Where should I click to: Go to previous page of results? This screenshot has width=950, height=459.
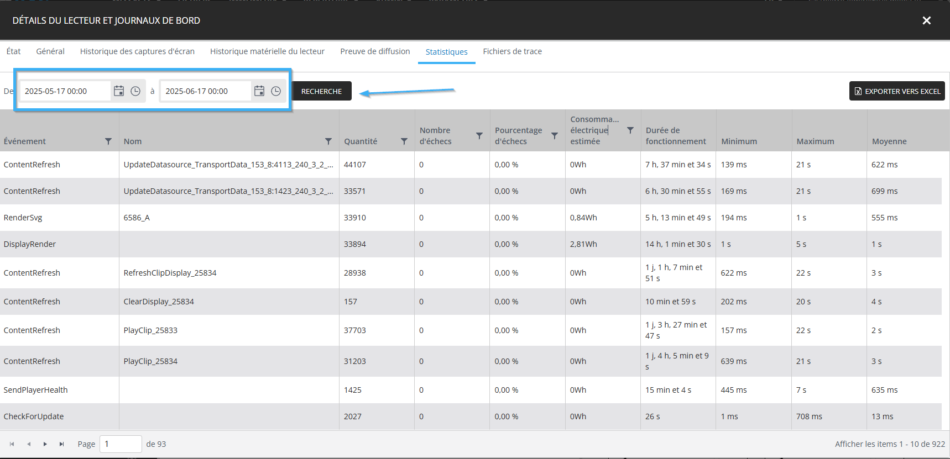(29, 444)
